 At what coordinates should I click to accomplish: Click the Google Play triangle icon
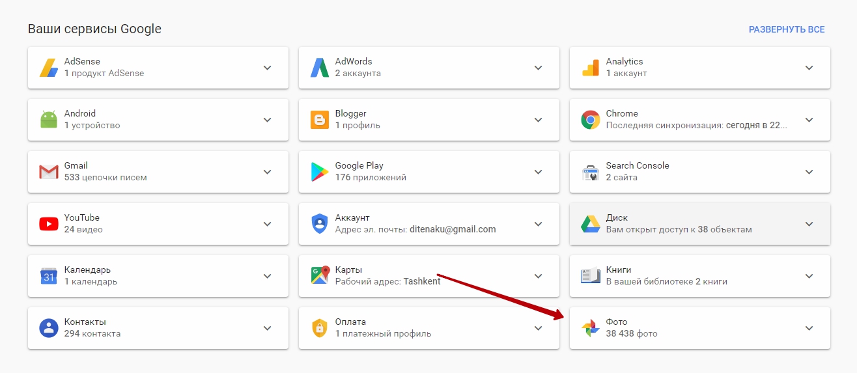[x=320, y=172]
